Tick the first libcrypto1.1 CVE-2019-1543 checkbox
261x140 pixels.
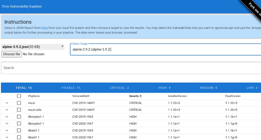click(19, 117)
